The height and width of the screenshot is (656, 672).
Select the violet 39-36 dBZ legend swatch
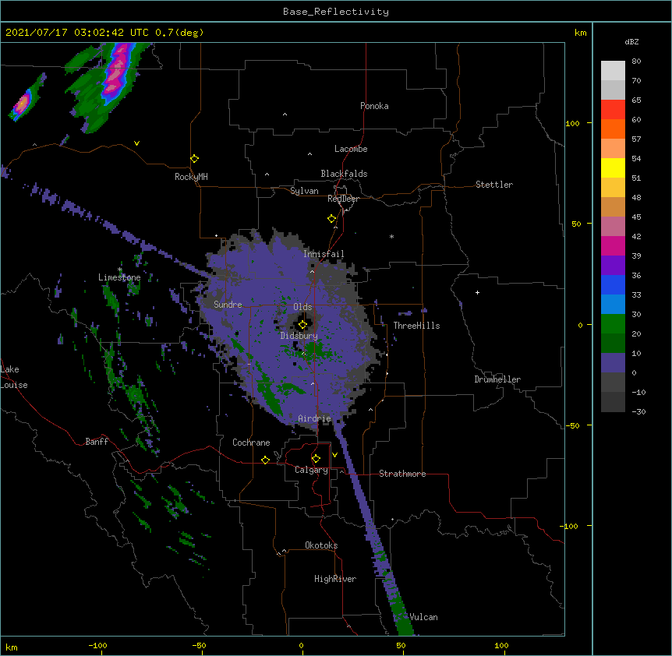tap(613, 265)
